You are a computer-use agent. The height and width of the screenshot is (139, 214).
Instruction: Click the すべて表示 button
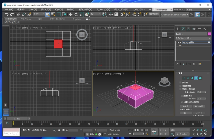pyautogui.click(x=199, y=106)
